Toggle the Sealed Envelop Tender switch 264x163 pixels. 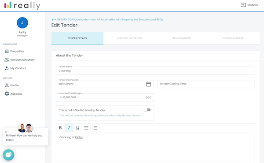[147, 110]
